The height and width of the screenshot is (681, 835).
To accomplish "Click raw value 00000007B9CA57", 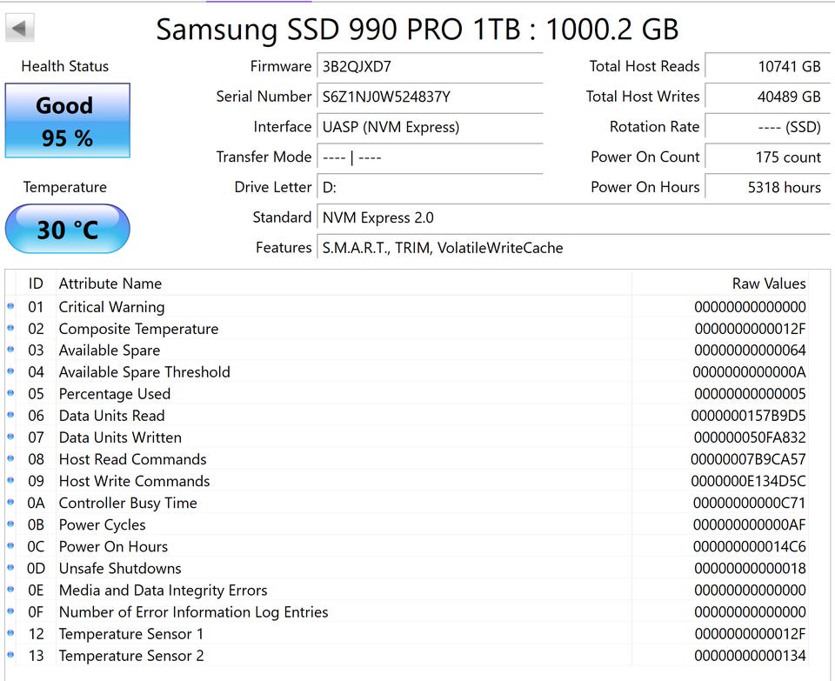I will point(748,459).
